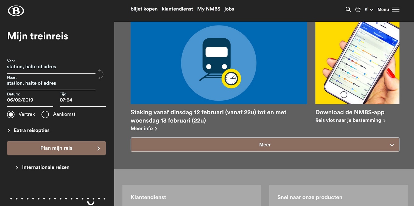This screenshot has width=414, height=206.
Task: Select the Aankomst radio button
Action: click(45, 114)
